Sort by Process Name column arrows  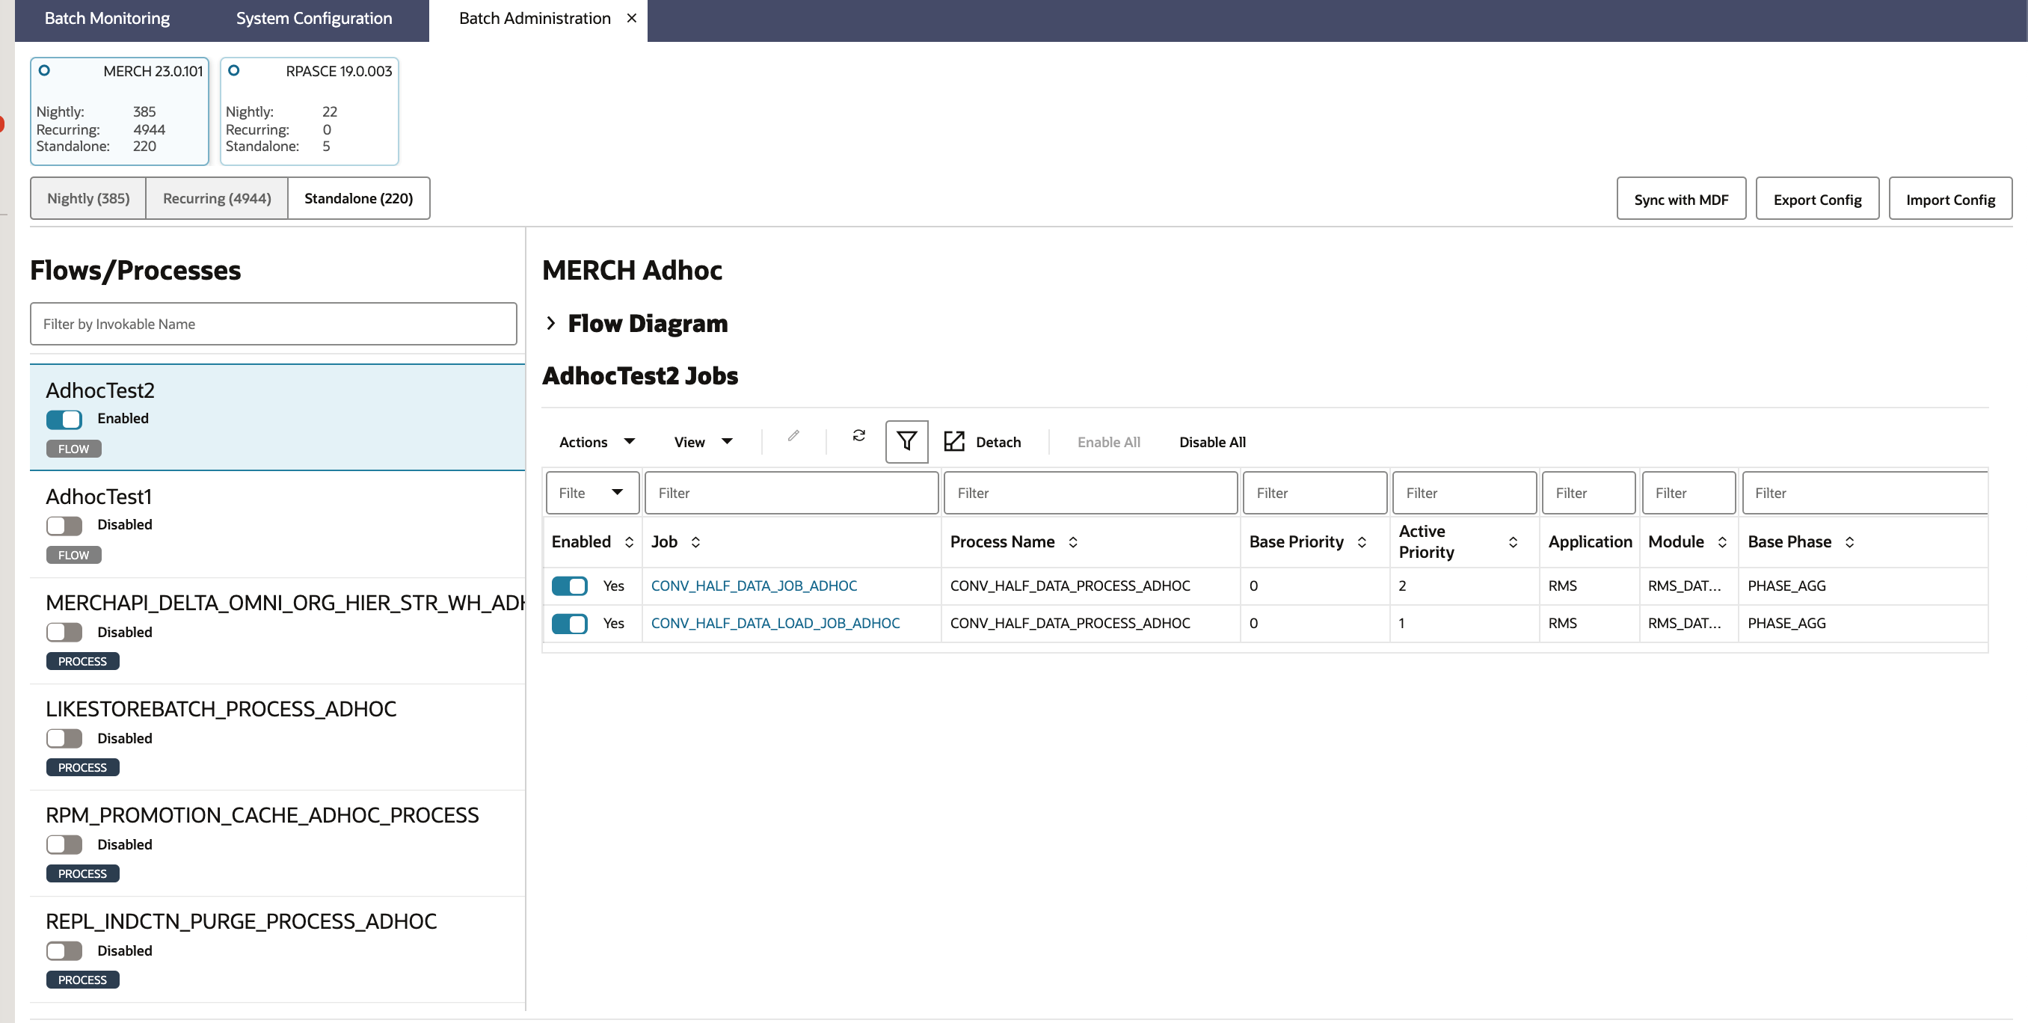[1073, 542]
